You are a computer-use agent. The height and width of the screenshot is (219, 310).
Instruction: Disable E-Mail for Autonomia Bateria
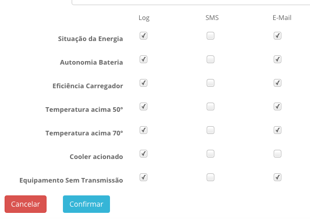[277, 59]
